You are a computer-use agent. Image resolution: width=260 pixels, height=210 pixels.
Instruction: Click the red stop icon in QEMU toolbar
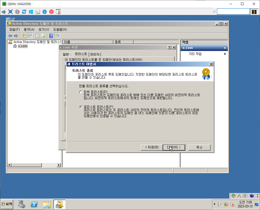tap(51, 12)
